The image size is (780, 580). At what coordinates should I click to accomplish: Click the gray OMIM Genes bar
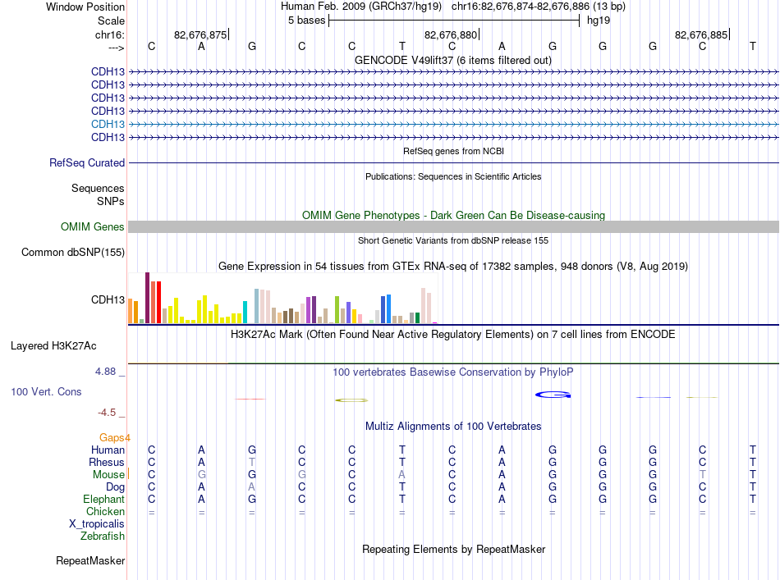[453, 226]
